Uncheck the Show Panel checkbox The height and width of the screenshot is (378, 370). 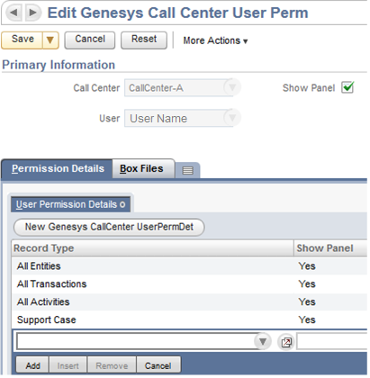click(x=347, y=87)
